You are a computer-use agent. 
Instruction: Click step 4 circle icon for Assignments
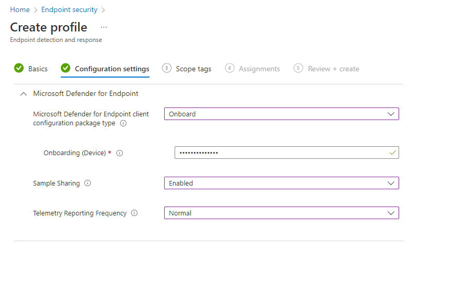coord(230,68)
